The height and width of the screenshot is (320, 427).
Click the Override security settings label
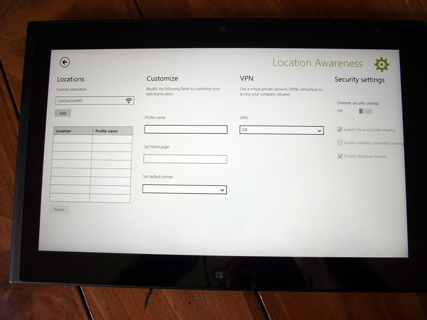pyautogui.click(x=358, y=103)
